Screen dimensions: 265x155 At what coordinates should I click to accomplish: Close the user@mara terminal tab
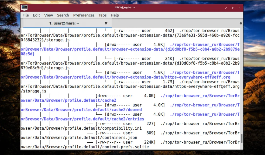[x=106, y=23]
